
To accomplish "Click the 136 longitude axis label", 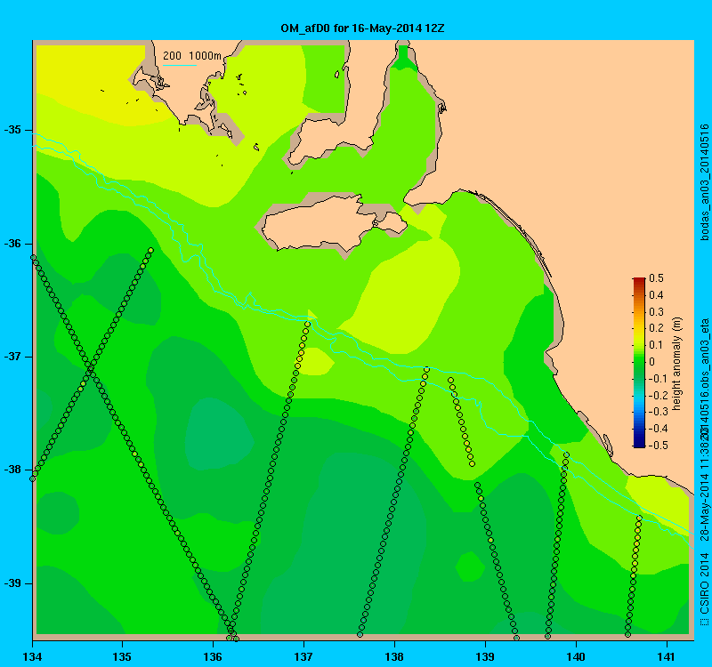I will [213, 656].
